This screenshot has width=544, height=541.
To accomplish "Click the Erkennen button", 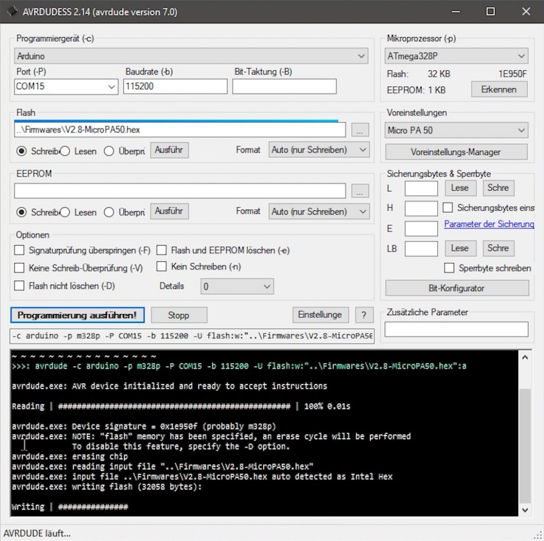I will click(x=499, y=89).
